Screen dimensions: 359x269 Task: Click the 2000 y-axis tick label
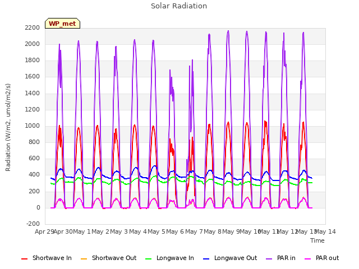click(33, 44)
